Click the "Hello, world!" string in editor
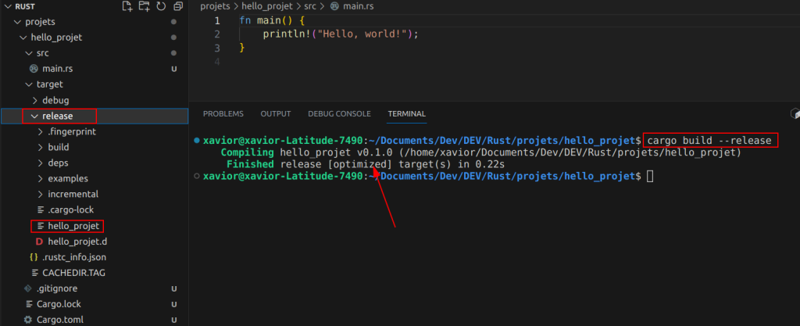The image size is (800, 326). pyautogui.click(x=362, y=34)
